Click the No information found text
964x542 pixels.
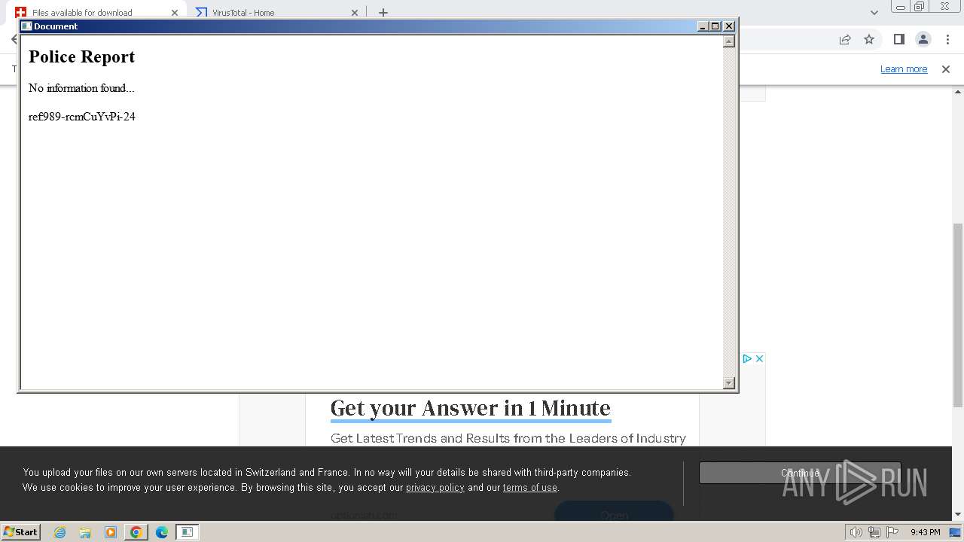[81, 88]
